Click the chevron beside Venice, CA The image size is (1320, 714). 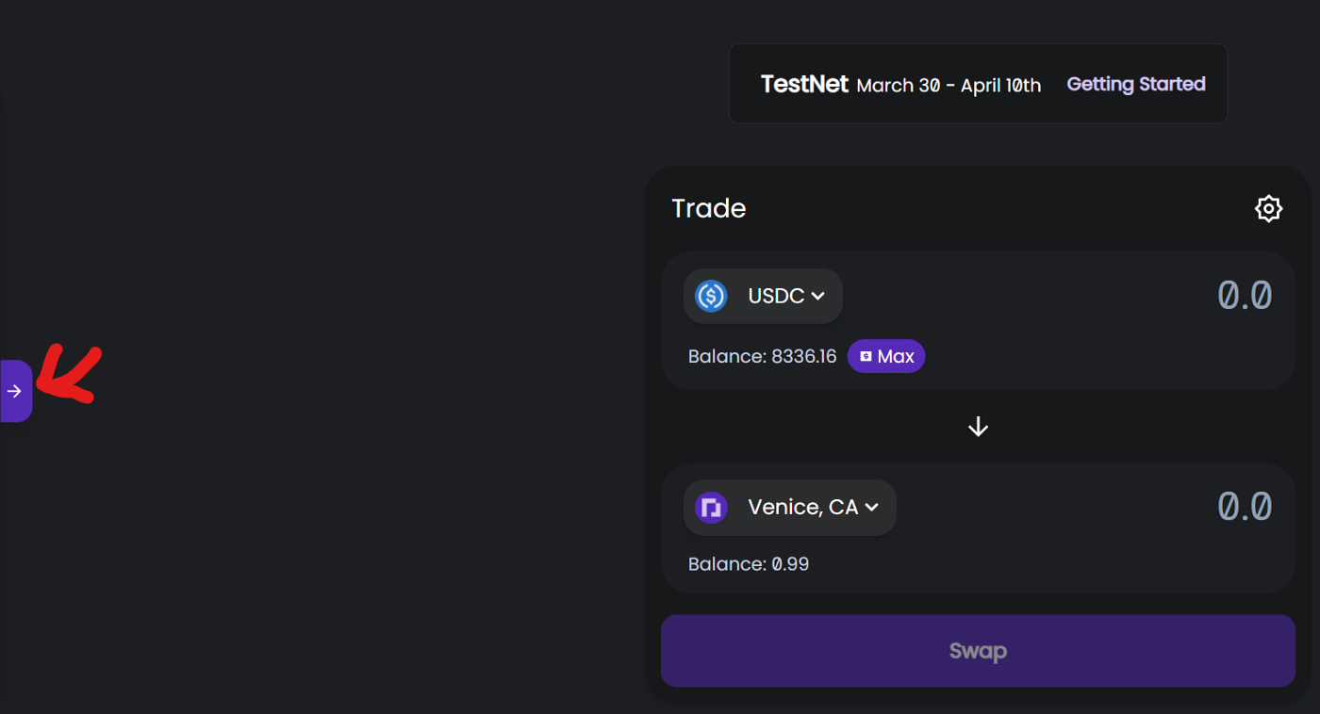(x=872, y=508)
